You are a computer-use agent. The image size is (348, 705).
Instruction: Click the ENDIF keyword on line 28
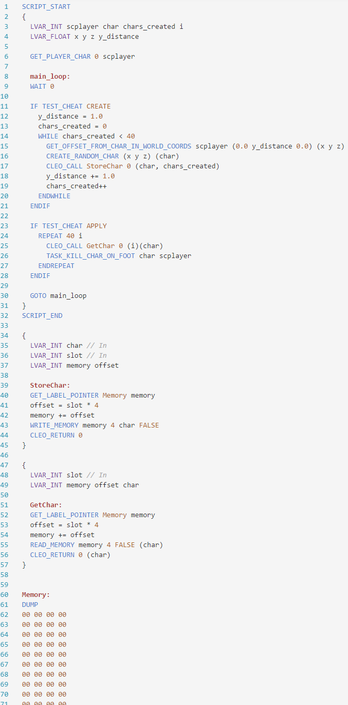40,276
